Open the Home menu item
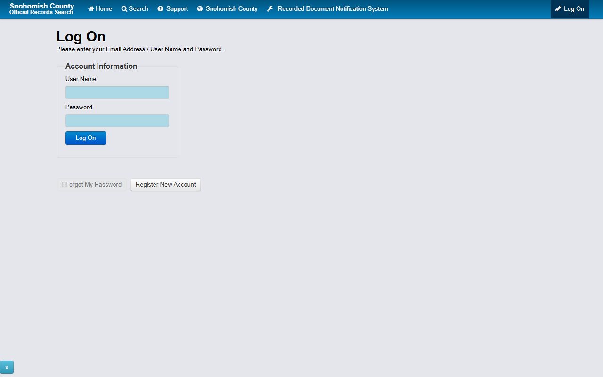 click(104, 9)
